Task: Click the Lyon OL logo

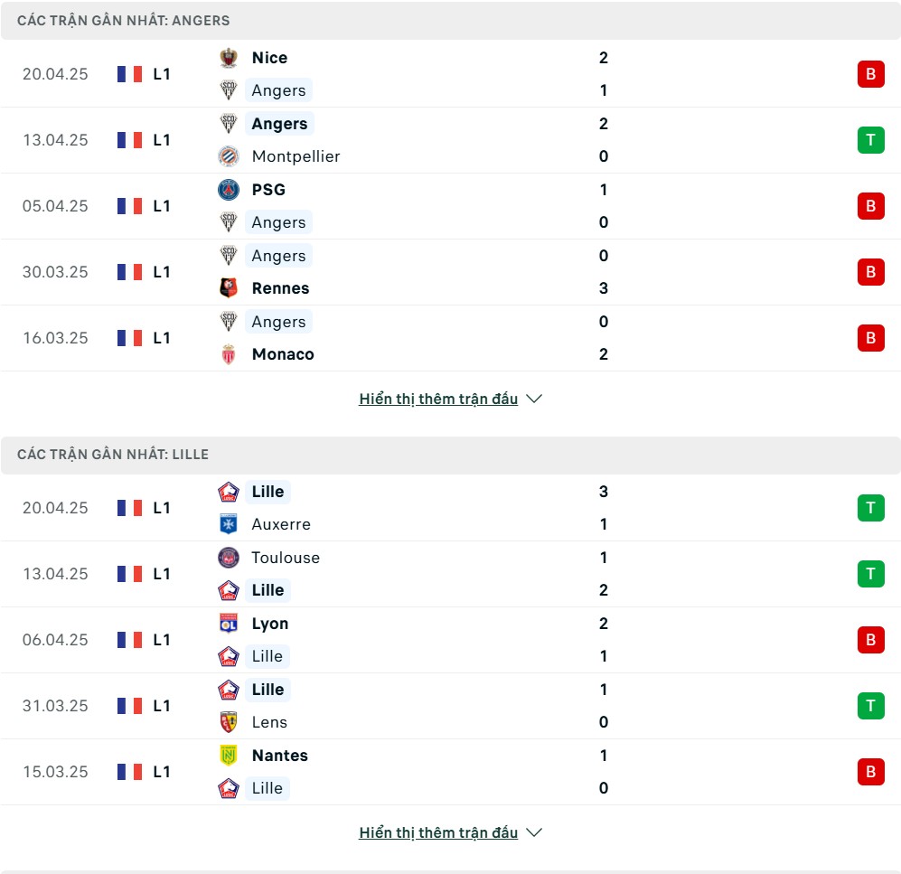Action: 228,624
